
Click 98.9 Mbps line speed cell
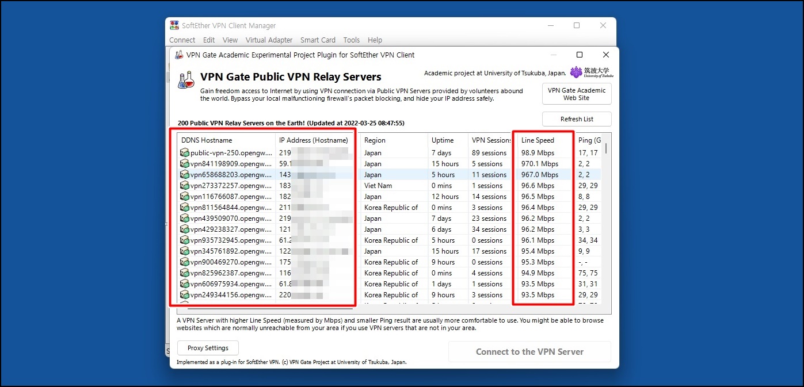538,153
